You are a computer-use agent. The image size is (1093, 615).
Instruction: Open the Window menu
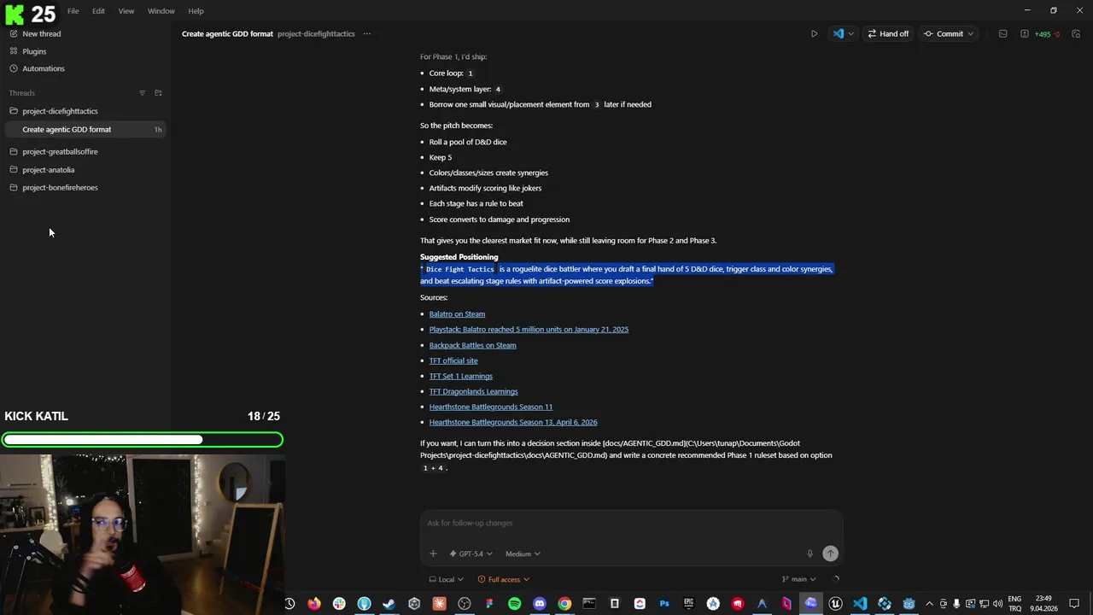pos(161,11)
